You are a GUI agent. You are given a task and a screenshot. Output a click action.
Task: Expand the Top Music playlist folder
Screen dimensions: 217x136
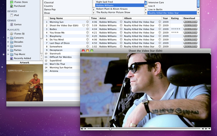(x=8, y=54)
